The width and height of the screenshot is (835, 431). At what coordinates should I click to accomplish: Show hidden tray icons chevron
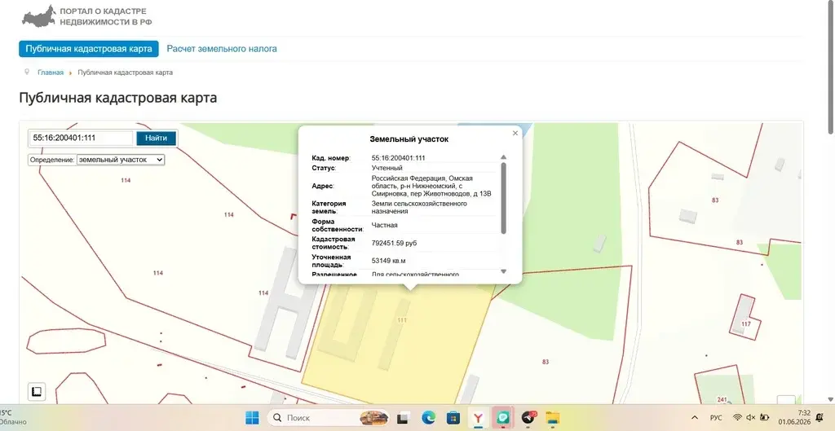(694, 418)
